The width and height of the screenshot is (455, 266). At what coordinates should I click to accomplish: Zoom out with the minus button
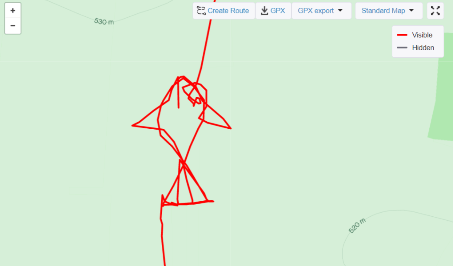point(13,26)
